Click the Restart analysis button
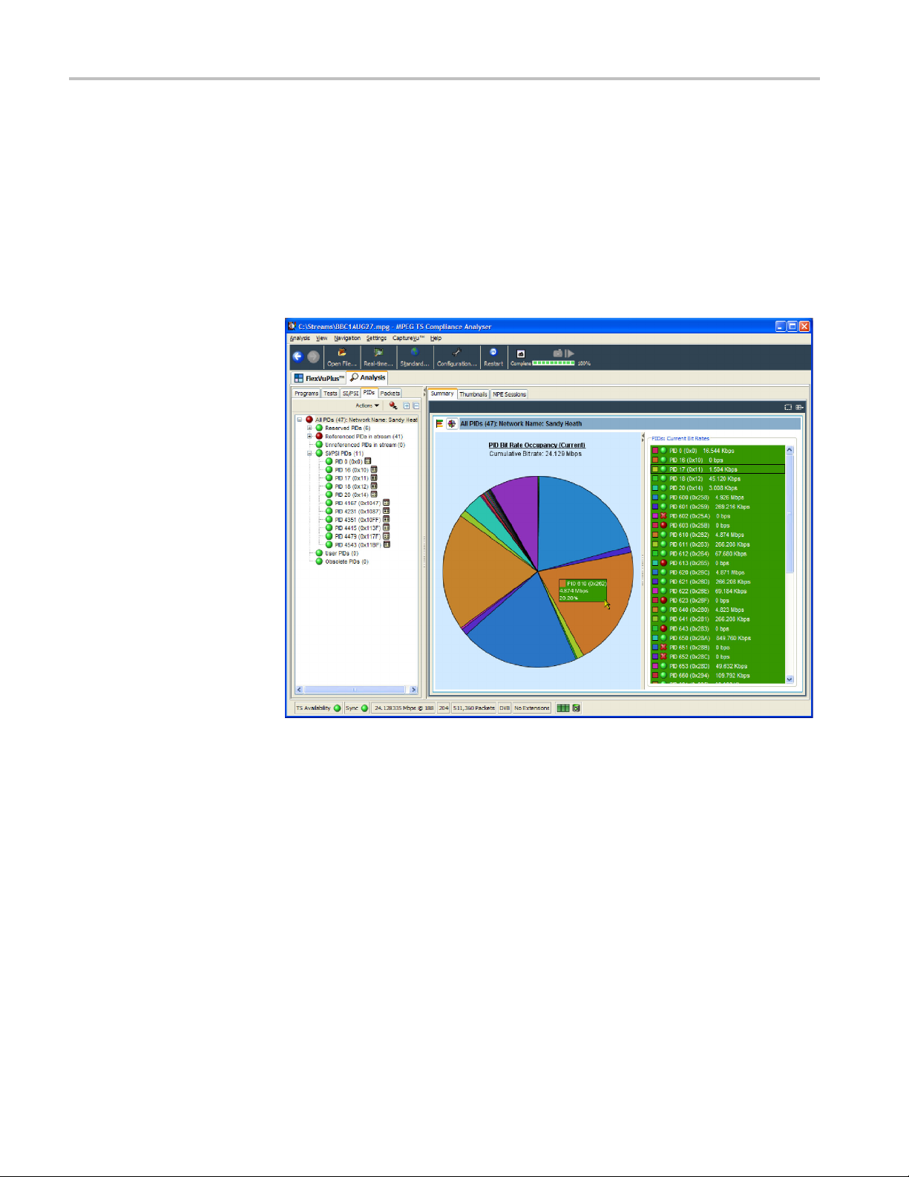The width and height of the screenshot is (909, 1177). click(493, 357)
